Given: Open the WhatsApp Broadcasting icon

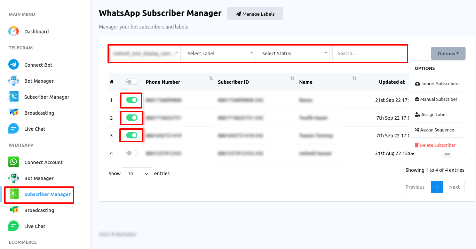Looking at the screenshot, I should [14, 210].
